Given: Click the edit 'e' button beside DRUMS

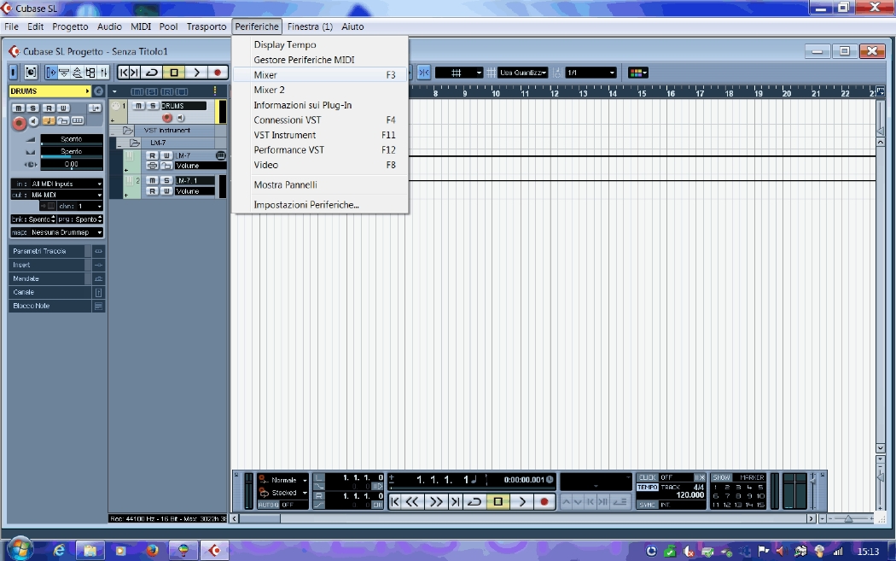Looking at the screenshot, I should tap(98, 91).
